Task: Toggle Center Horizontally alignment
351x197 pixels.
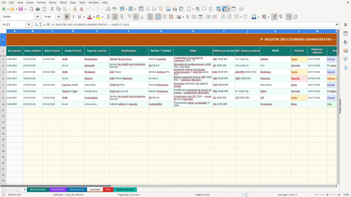Action: pos(115,17)
